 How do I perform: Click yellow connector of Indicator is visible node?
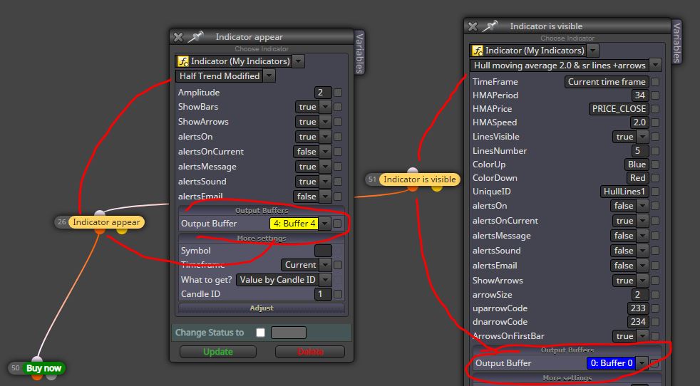(437, 189)
